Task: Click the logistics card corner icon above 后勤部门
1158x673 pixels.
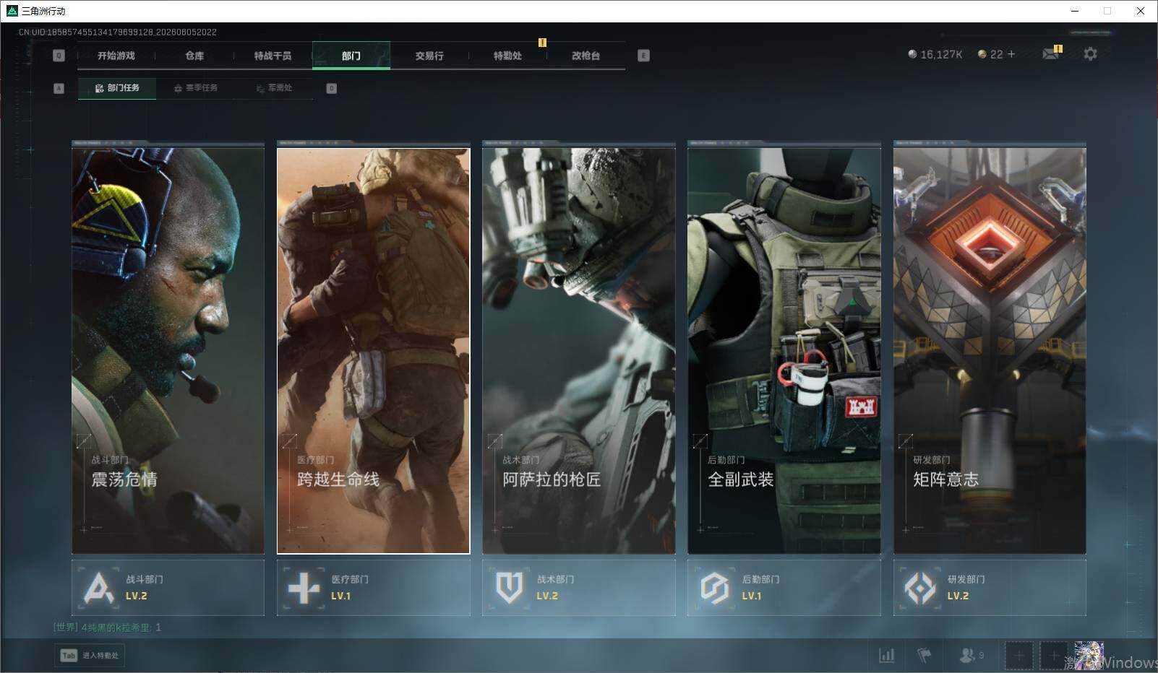Action: click(x=700, y=440)
